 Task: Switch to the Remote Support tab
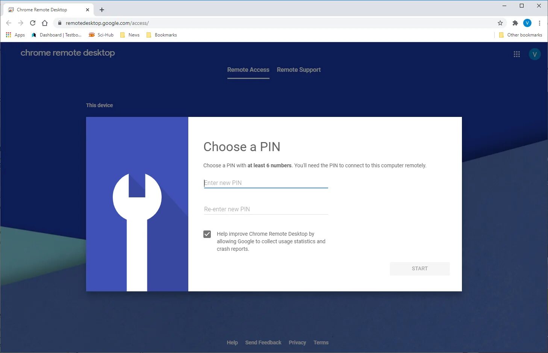coord(299,70)
